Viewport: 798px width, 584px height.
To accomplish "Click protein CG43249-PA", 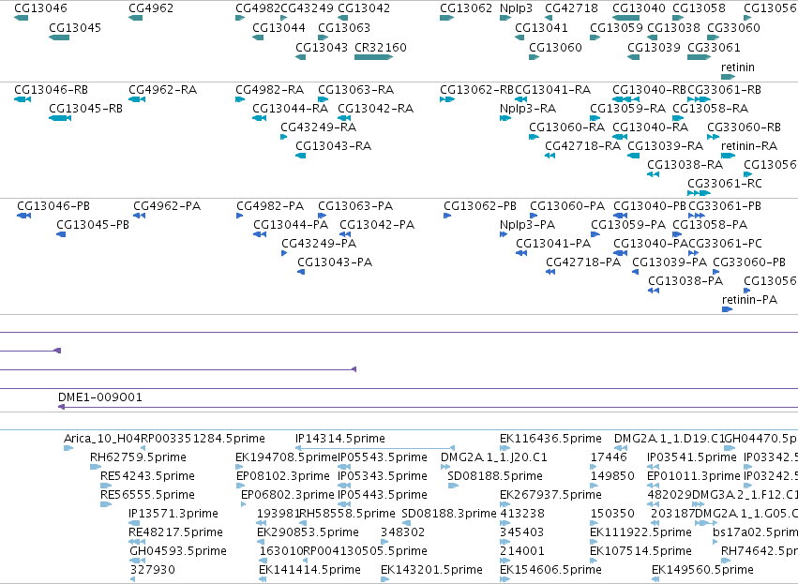I will click(x=319, y=244).
